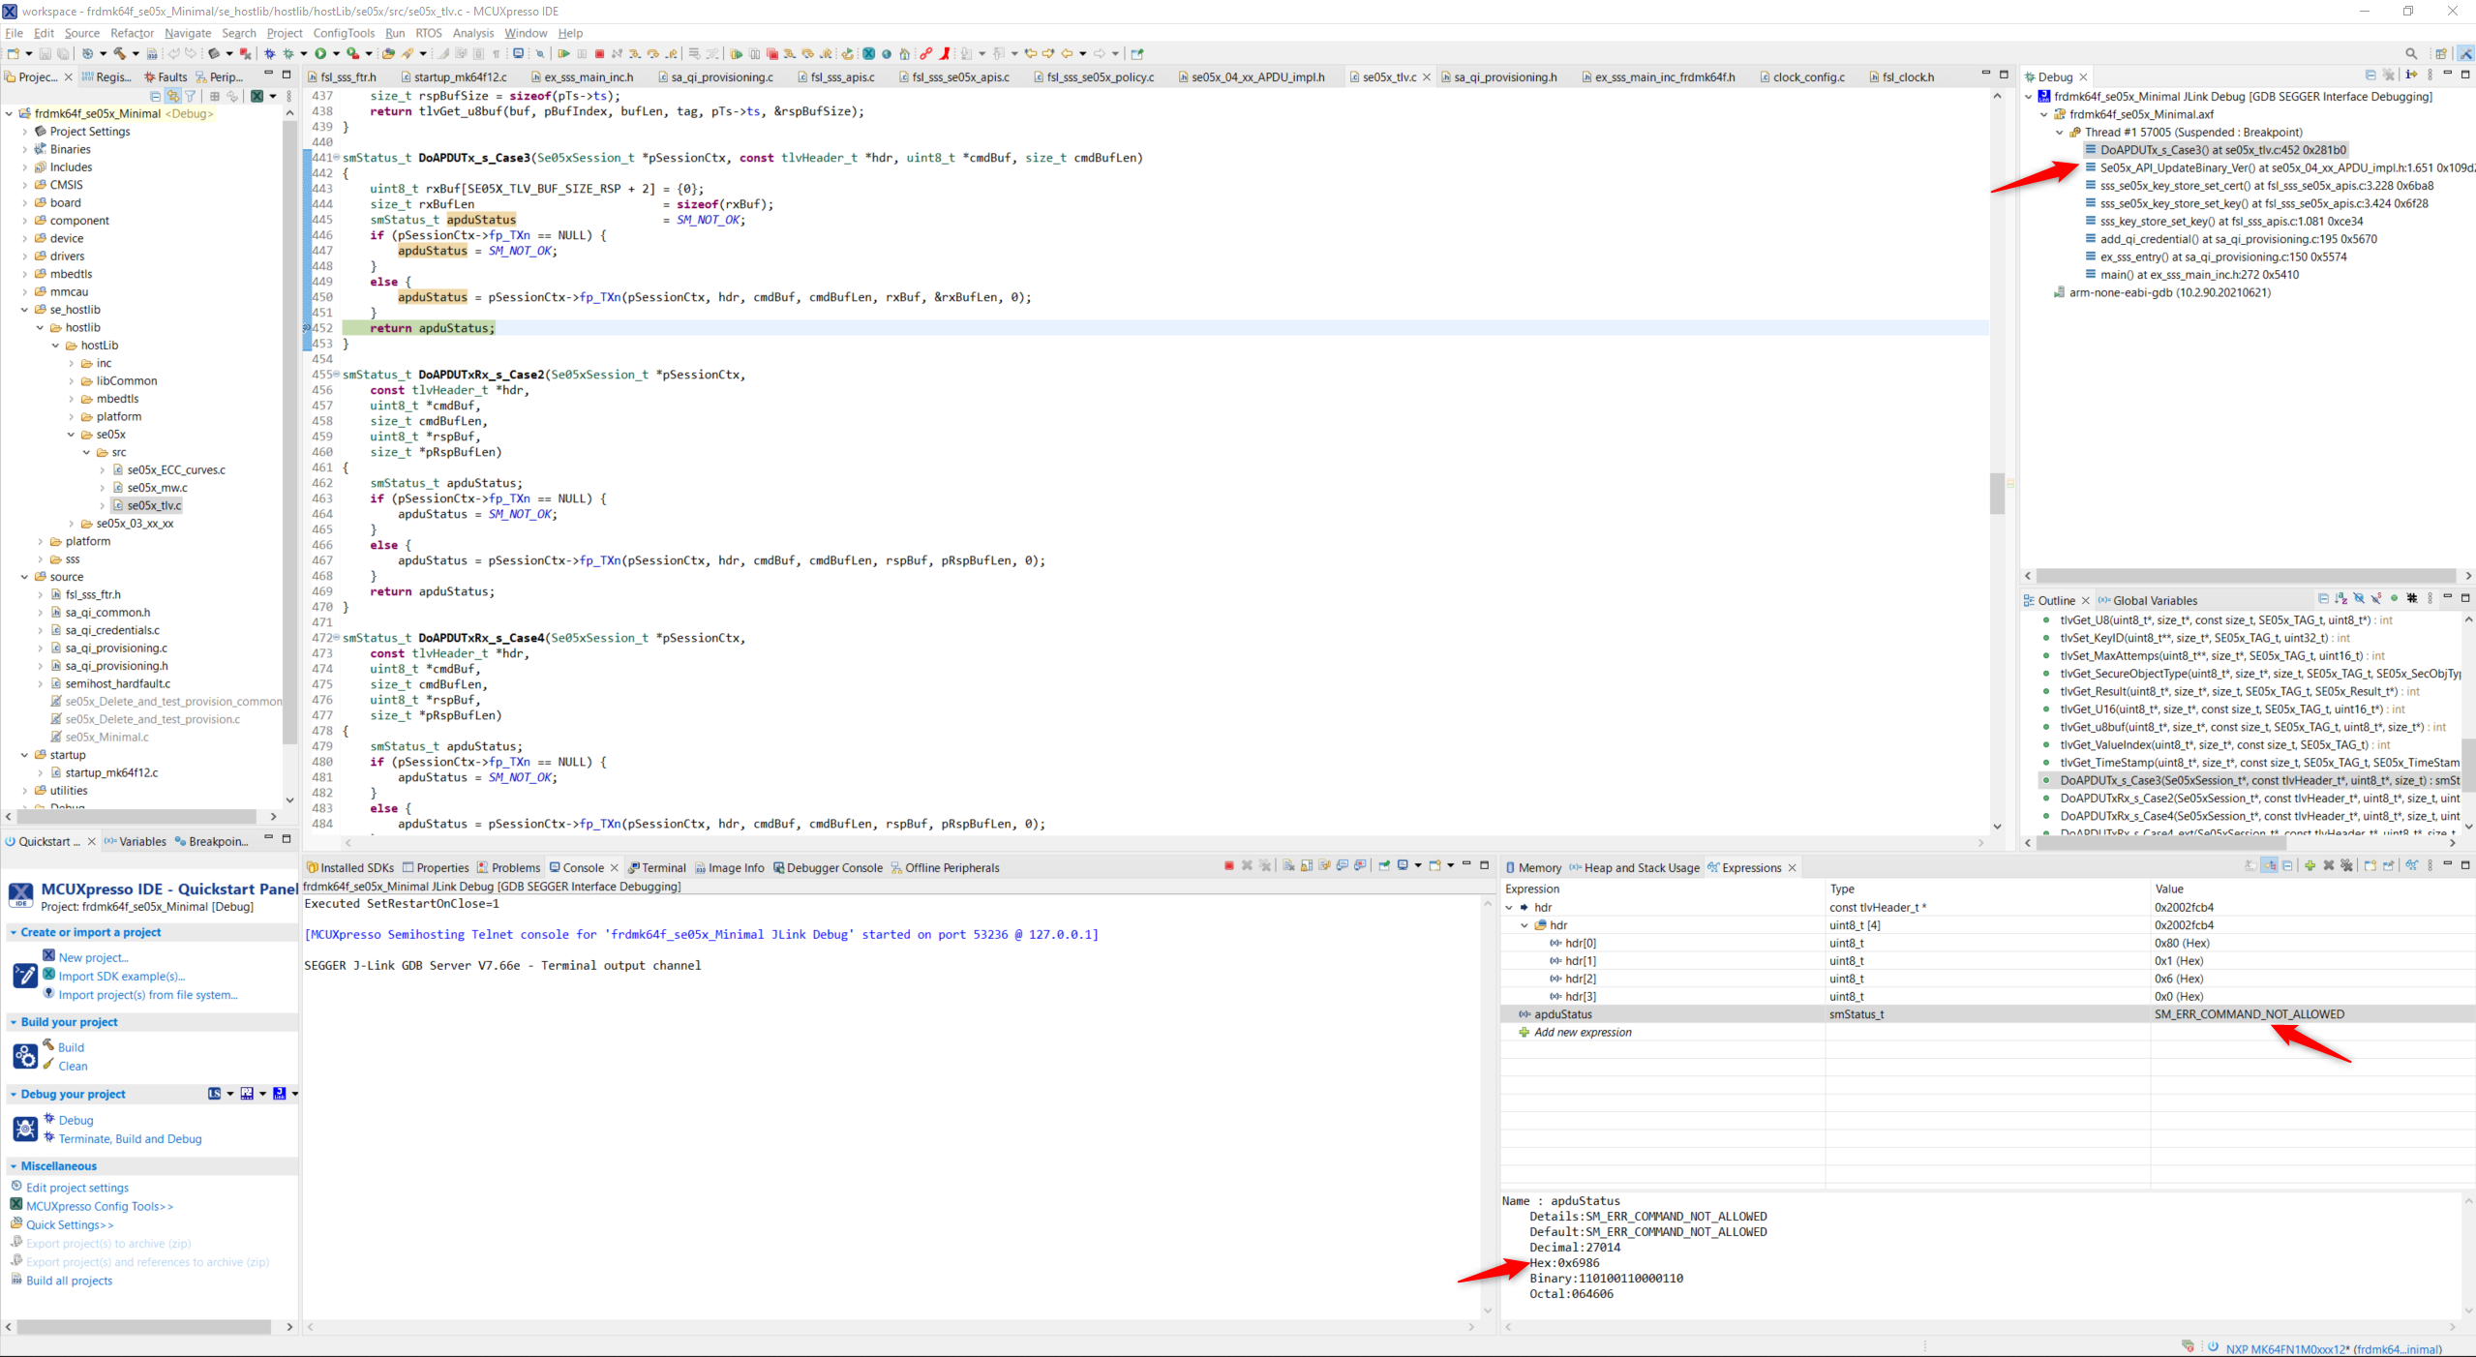Collapse Thread #1 57005 in the Debug view
This screenshot has height=1357, width=2476.
coord(2058,132)
